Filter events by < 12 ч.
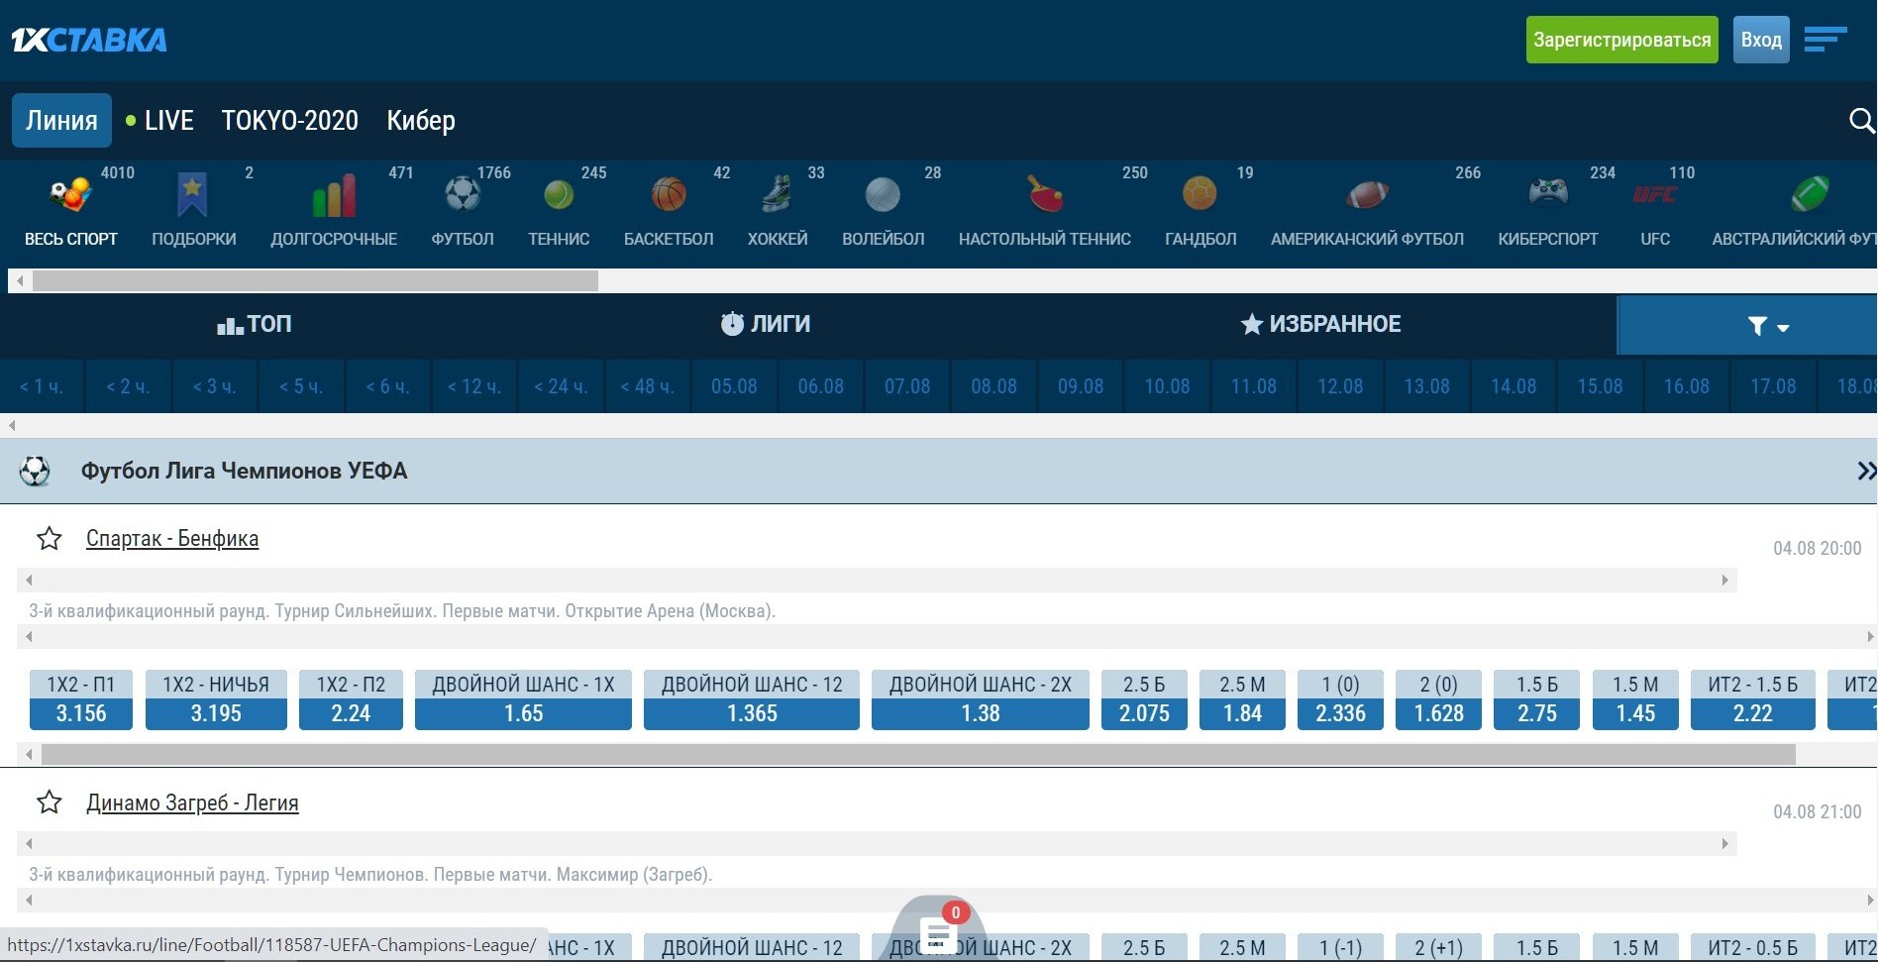Viewport: 1878px width, 962px height. click(474, 386)
